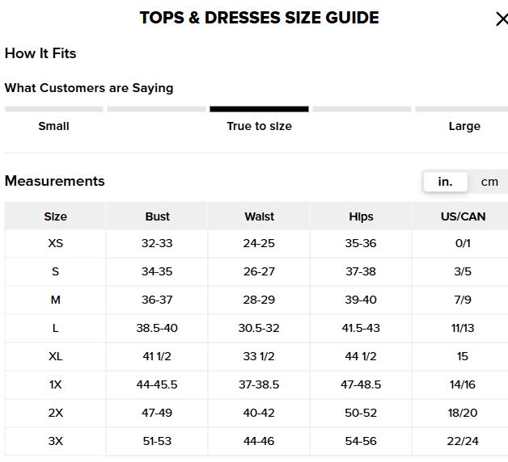
Task: Select the Hips column header
Action: tap(361, 216)
